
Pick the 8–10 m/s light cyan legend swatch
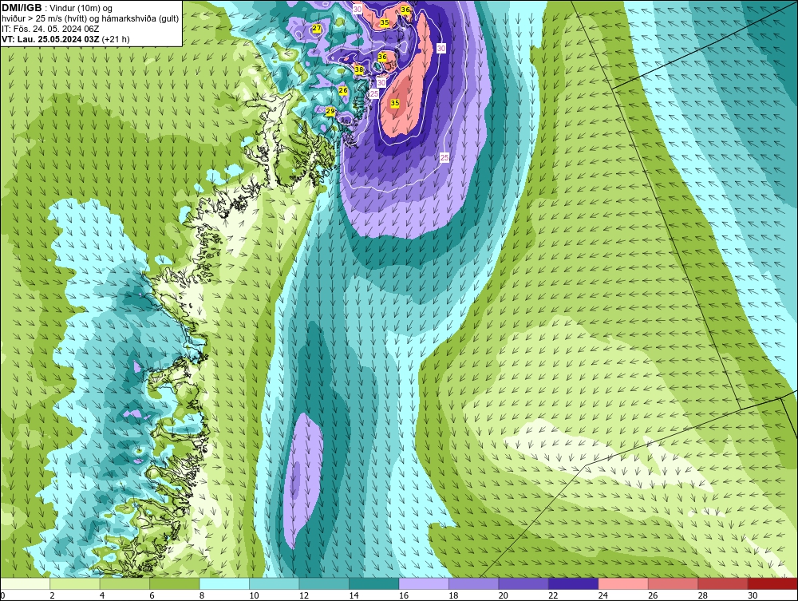pyautogui.click(x=224, y=583)
